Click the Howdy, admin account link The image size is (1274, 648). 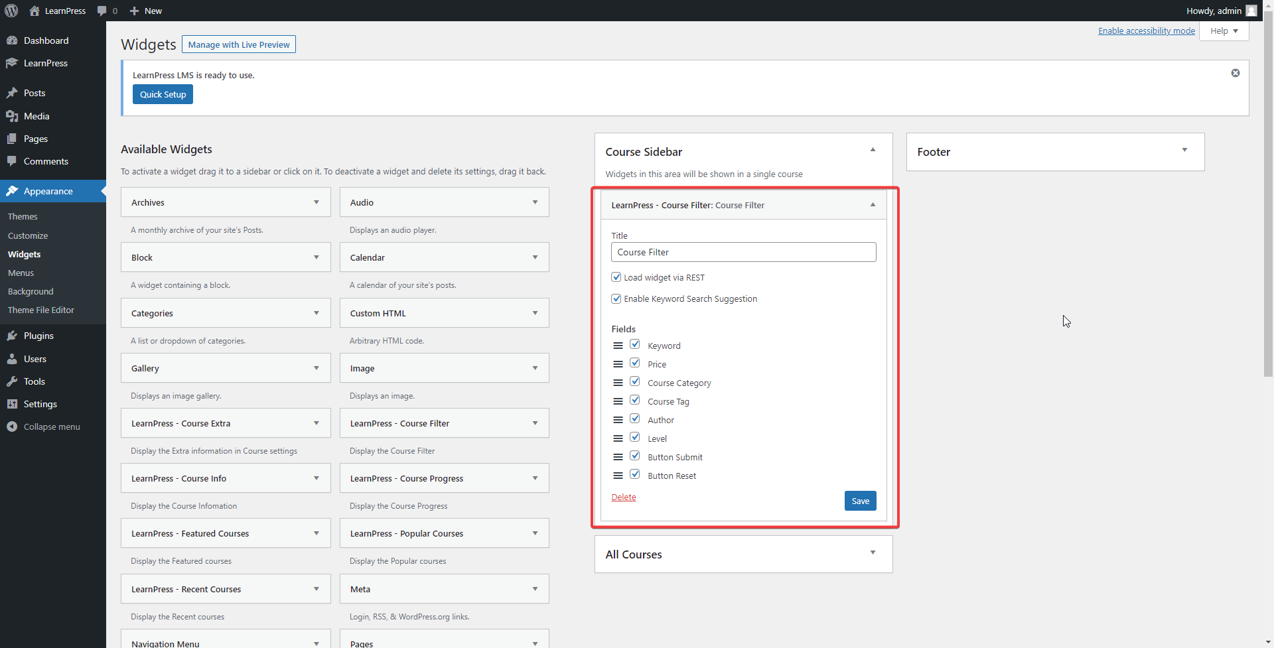click(1222, 11)
